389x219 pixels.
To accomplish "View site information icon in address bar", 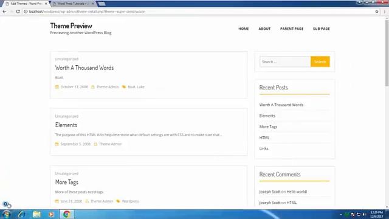I will [x=26, y=12].
